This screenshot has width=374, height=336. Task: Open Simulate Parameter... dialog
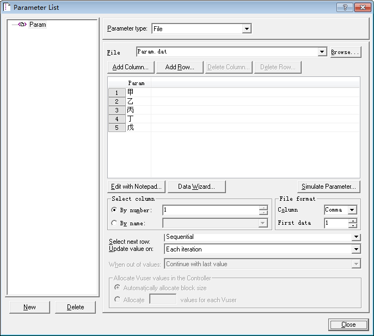pos(329,187)
